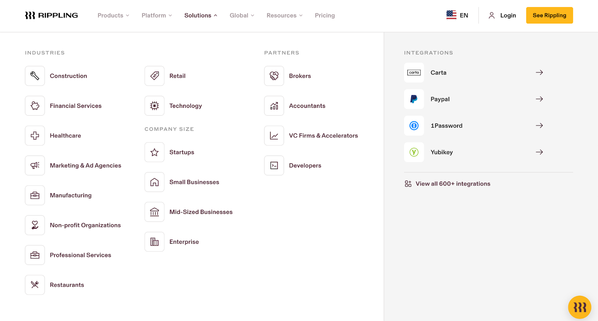Viewport: 598px width, 321px height.
Task: Click the Construction wrench icon
Action: (35, 76)
